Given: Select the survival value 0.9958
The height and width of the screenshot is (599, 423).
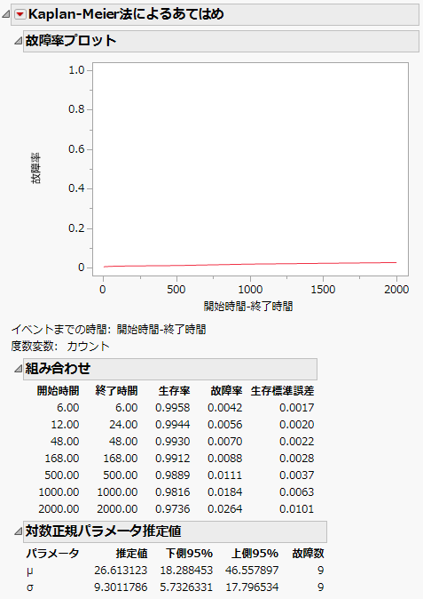Looking at the screenshot, I should click(172, 408).
